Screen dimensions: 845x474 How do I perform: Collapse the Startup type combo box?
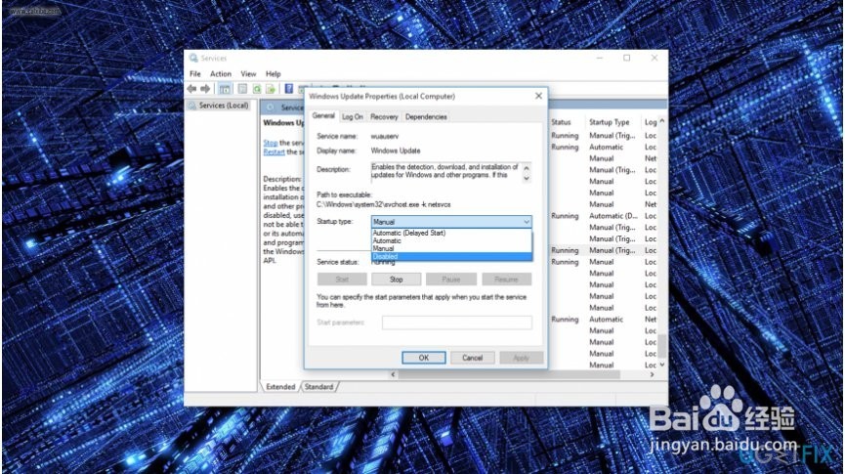[526, 222]
